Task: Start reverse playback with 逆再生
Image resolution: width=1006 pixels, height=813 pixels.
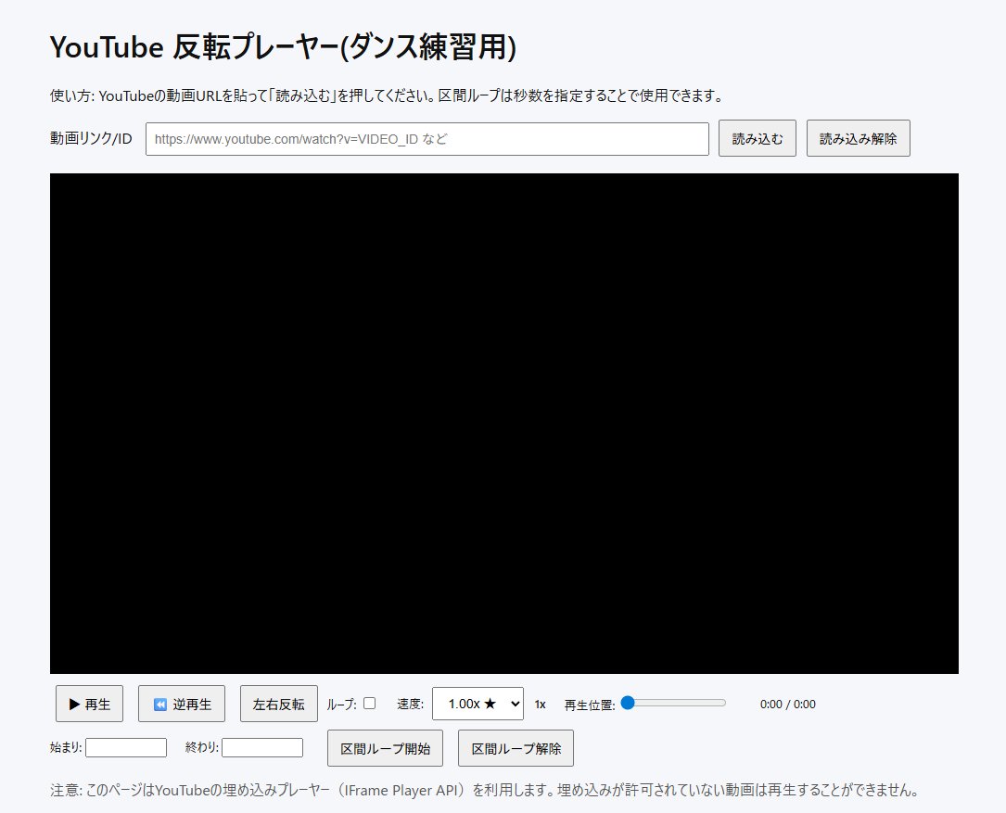Action: click(x=182, y=704)
